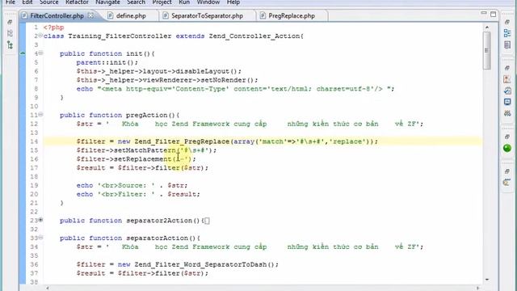Open the Source menu
The height and width of the screenshot is (291, 517).
48,2
